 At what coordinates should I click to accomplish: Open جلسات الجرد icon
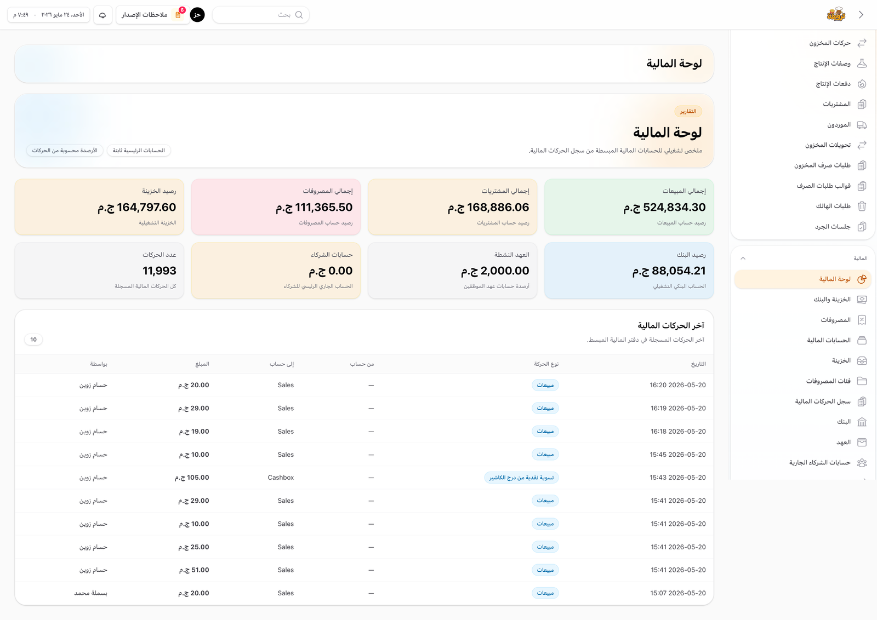862,227
